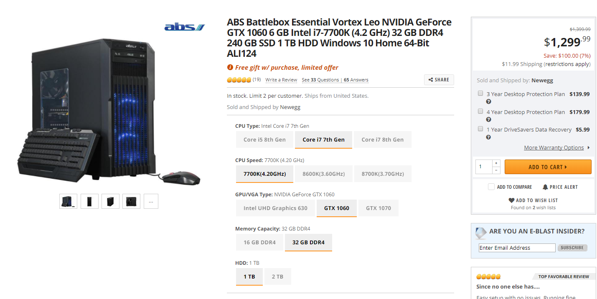Click the Add to Wish List heart icon
597x299 pixels.
click(x=511, y=200)
